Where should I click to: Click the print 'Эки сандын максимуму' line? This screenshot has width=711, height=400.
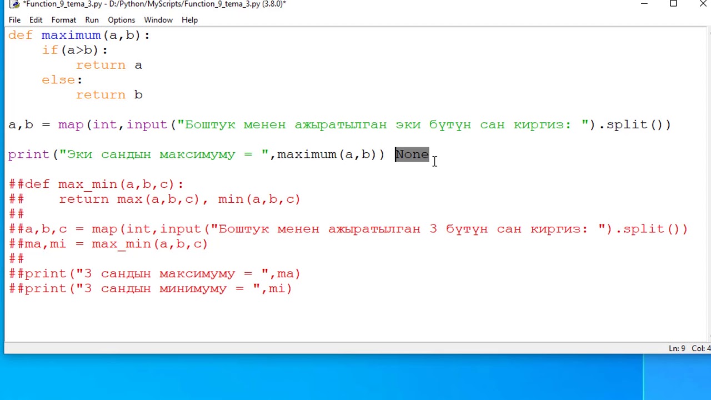[x=196, y=154]
